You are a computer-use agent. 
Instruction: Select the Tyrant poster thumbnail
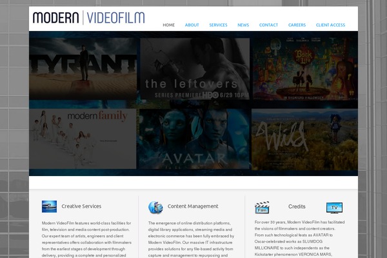83,68
